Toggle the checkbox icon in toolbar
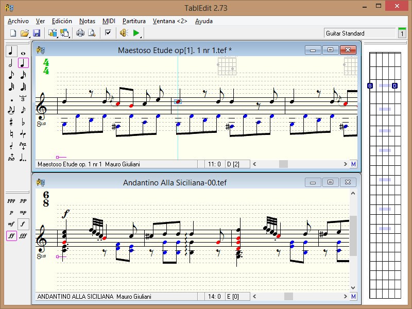 point(108,33)
